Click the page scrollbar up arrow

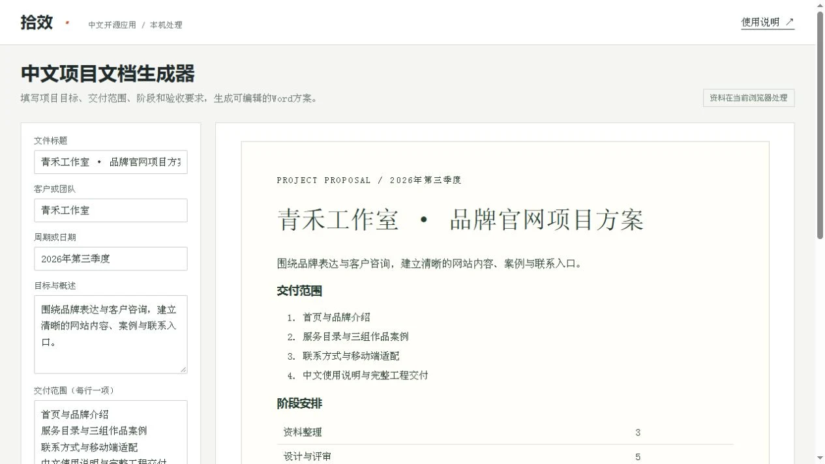click(x=820, y=5)
